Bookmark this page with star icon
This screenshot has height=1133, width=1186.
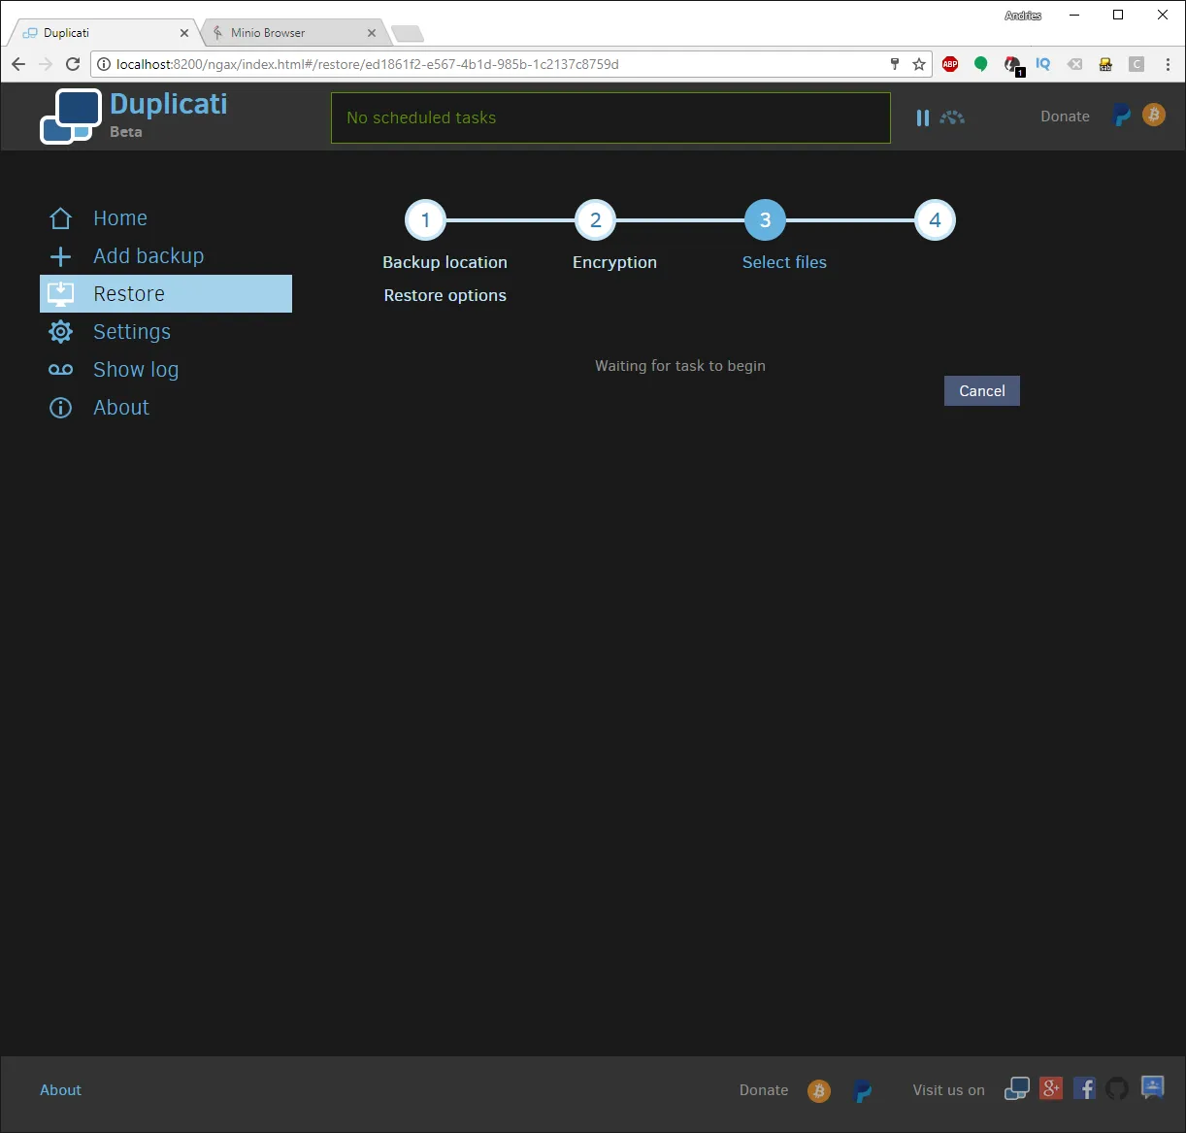[918, 64]
